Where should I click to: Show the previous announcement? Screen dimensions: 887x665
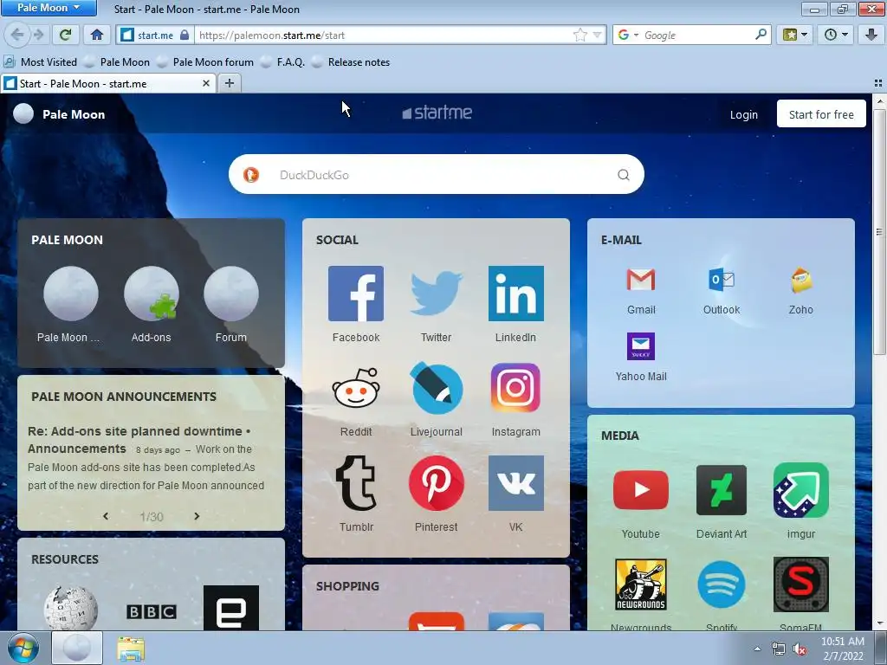tap(106, 516)
